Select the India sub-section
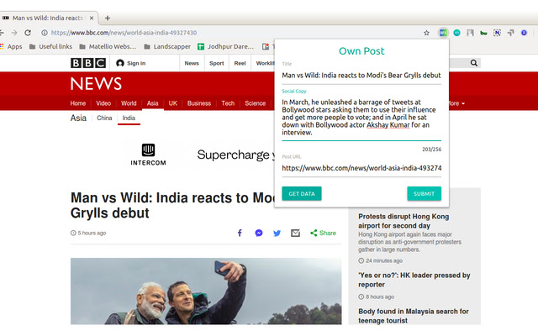538x336 pixels. click(129, 118)
